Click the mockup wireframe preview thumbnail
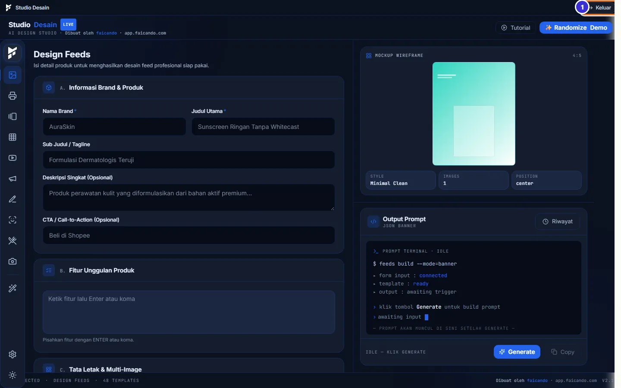 click(474, 114)
